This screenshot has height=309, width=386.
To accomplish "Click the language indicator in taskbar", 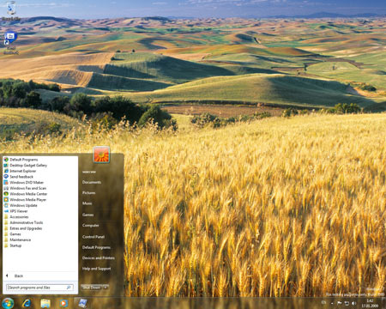I will click(323, 302).
